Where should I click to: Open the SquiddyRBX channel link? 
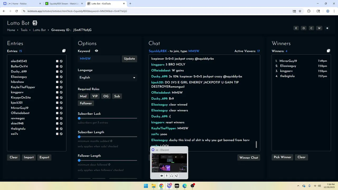tap(158, 51)
